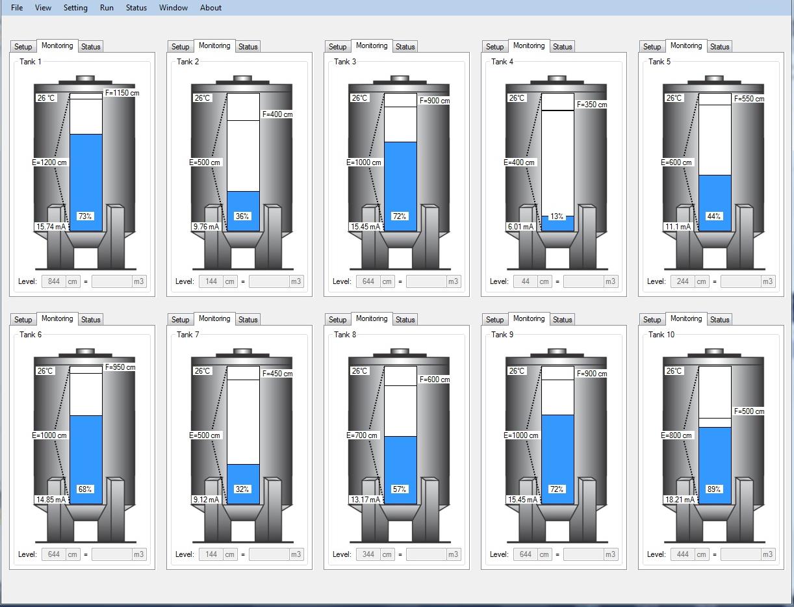Open the Run menu

click(x=107, y=8)
